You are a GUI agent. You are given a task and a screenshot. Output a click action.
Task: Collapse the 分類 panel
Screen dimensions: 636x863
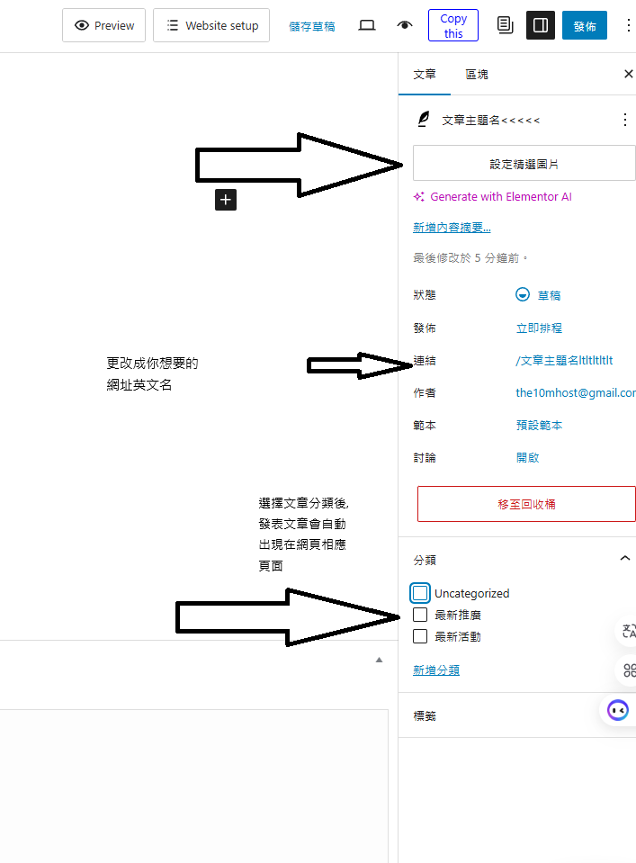pyautogui.click(x=625, y=559)
